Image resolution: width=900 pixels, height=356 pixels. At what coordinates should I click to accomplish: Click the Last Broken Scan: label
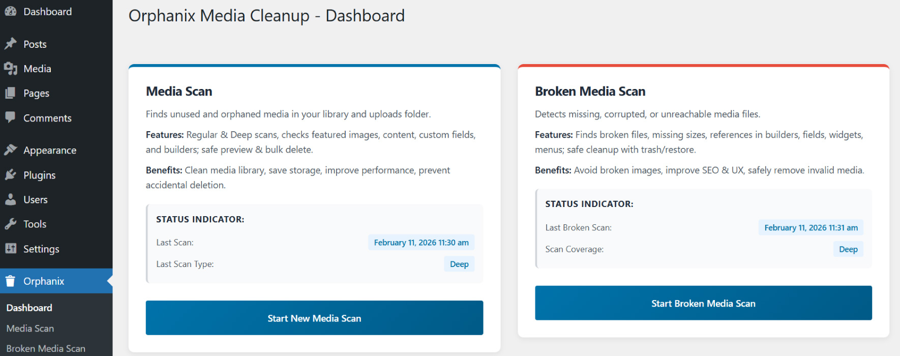pyautogui.click(x=579, y=228)
